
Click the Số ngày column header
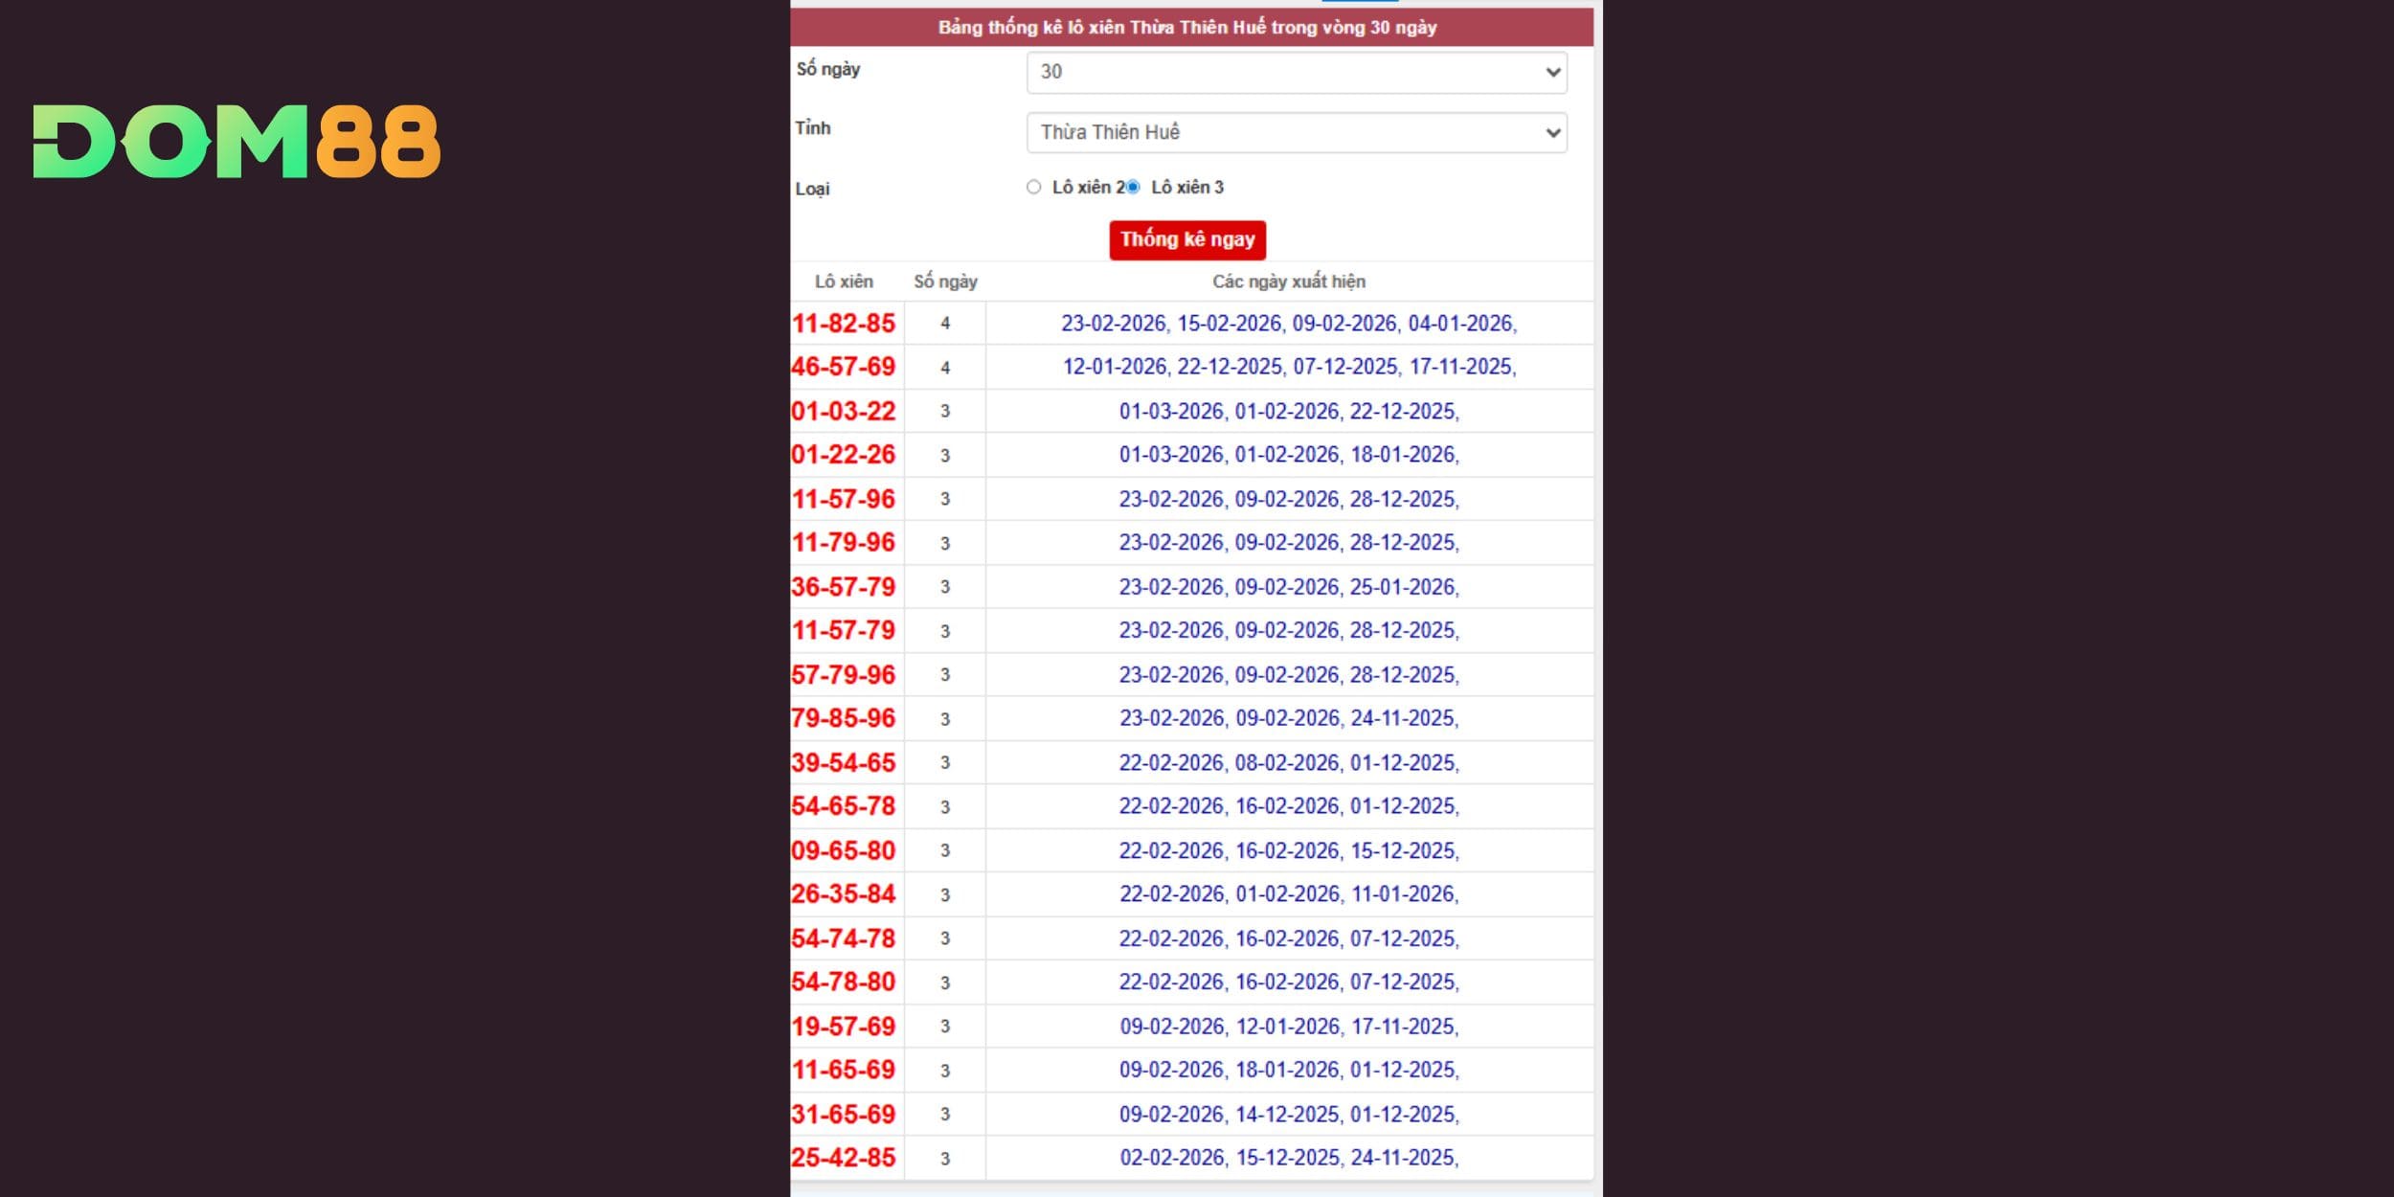tap(945, 282)
